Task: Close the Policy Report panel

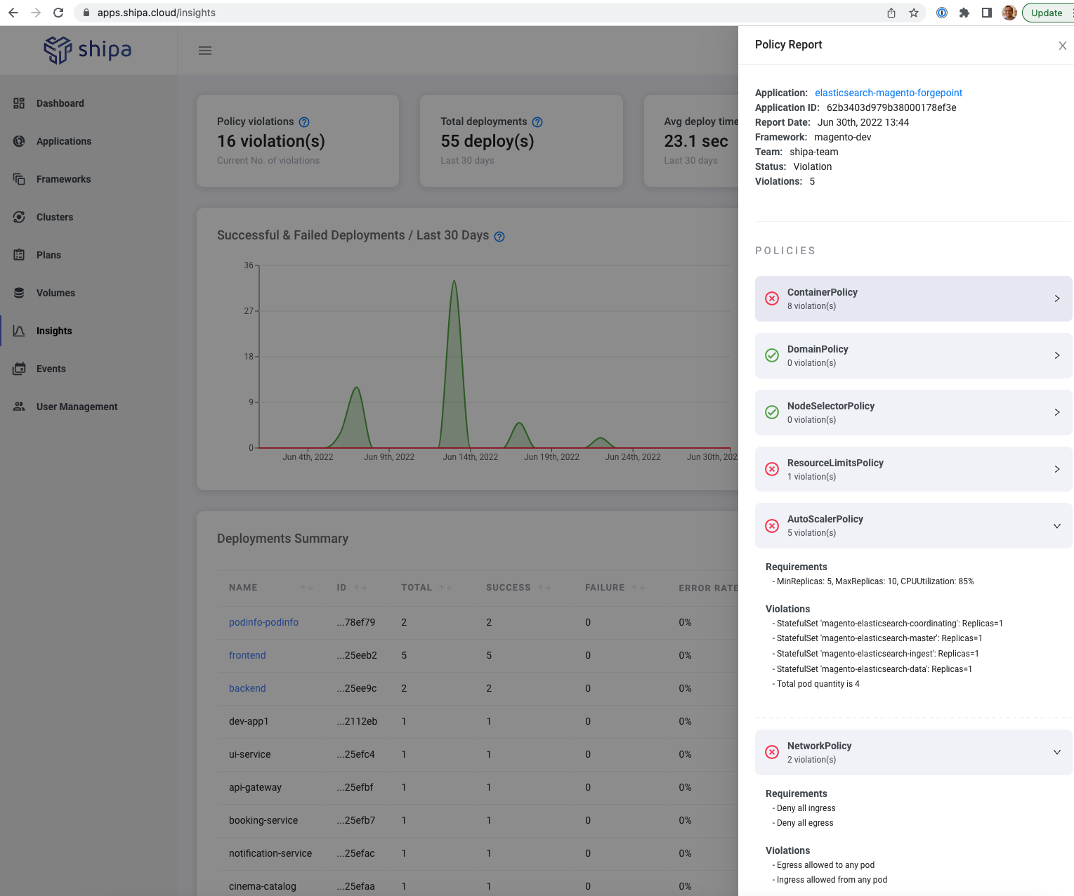Action: click(1063, 46)
